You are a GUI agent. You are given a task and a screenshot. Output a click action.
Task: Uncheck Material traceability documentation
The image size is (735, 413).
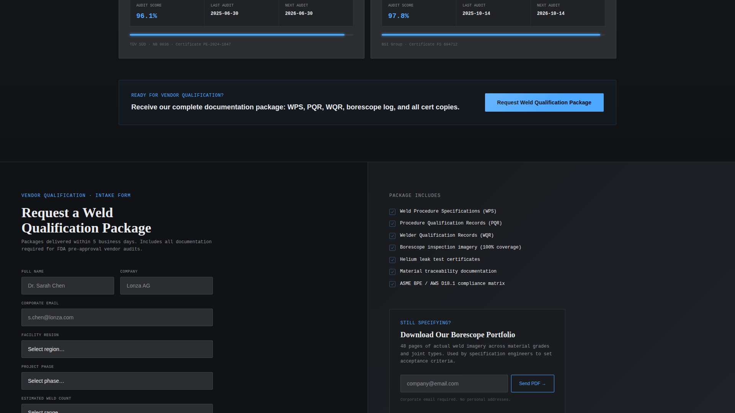392,272
